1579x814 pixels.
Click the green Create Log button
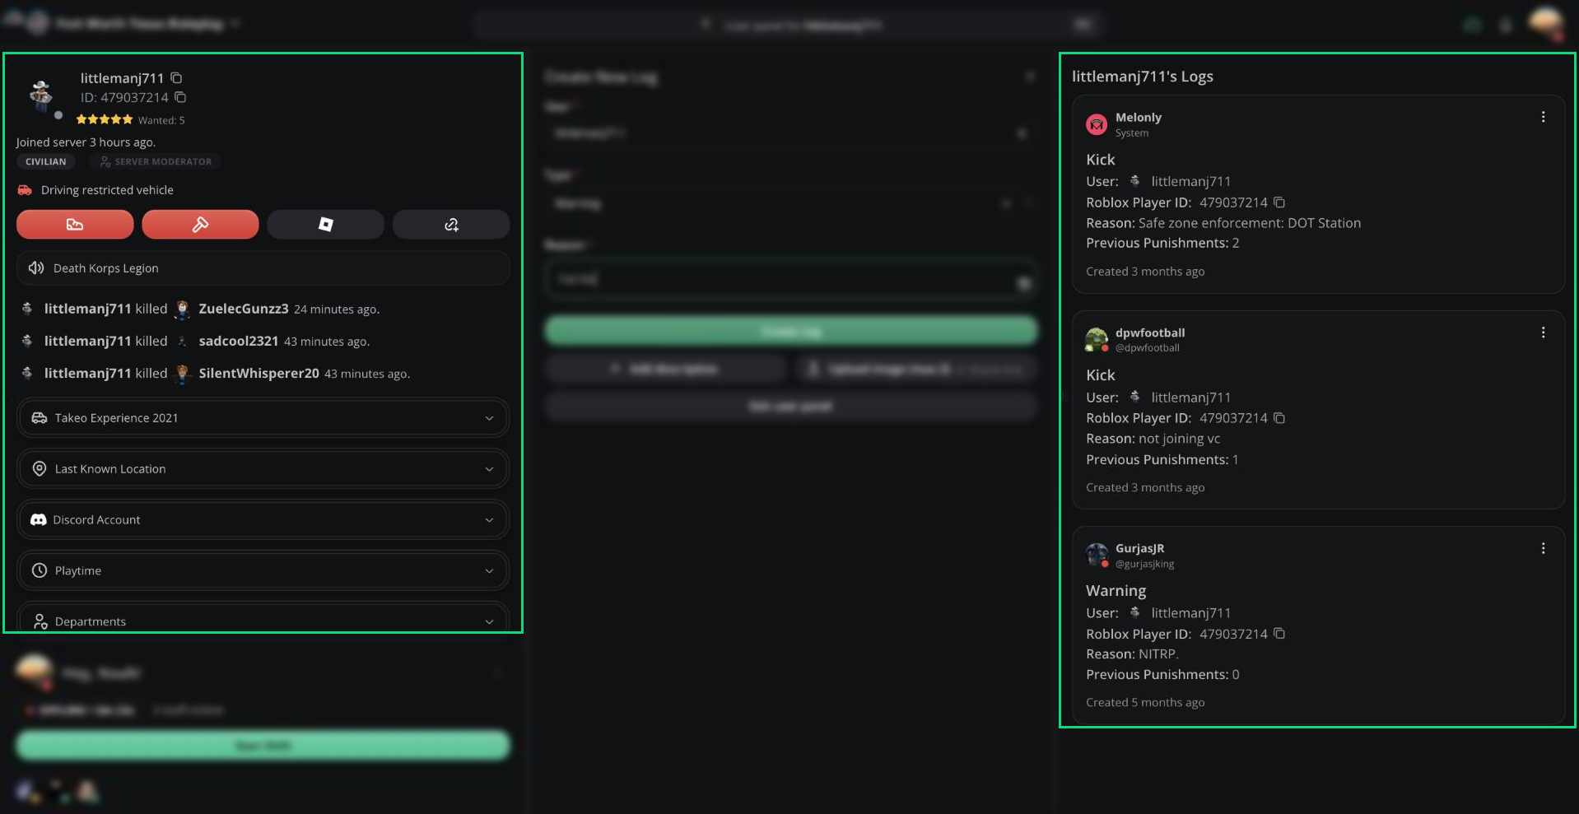coord(790,331)
